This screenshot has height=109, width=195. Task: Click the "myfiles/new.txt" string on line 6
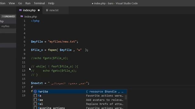(x=62, y=42)
